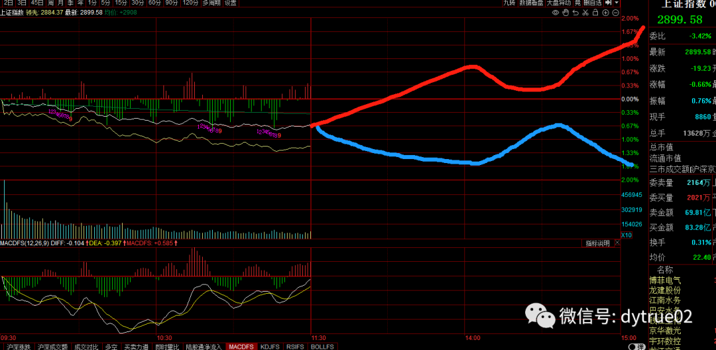Click the 九转 indicator button

510,3
